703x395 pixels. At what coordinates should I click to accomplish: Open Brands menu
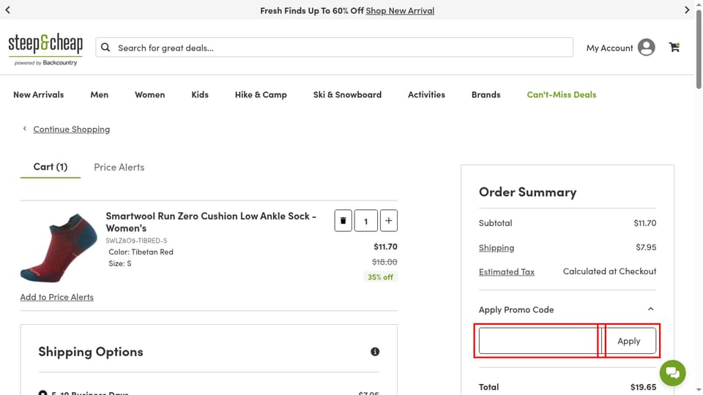pos(486,94)
